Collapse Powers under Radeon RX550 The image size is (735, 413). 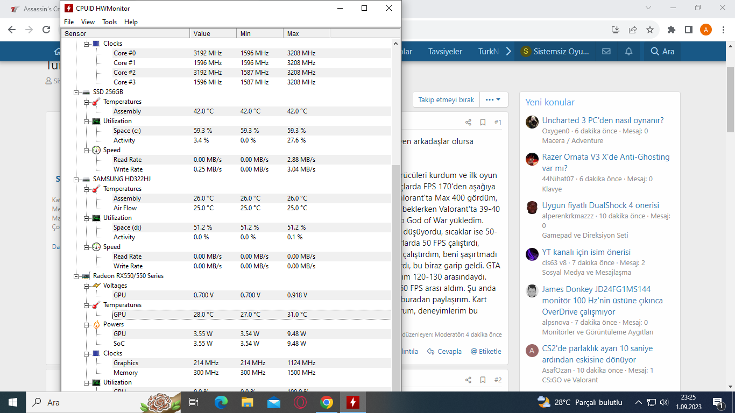pos(87,324)
